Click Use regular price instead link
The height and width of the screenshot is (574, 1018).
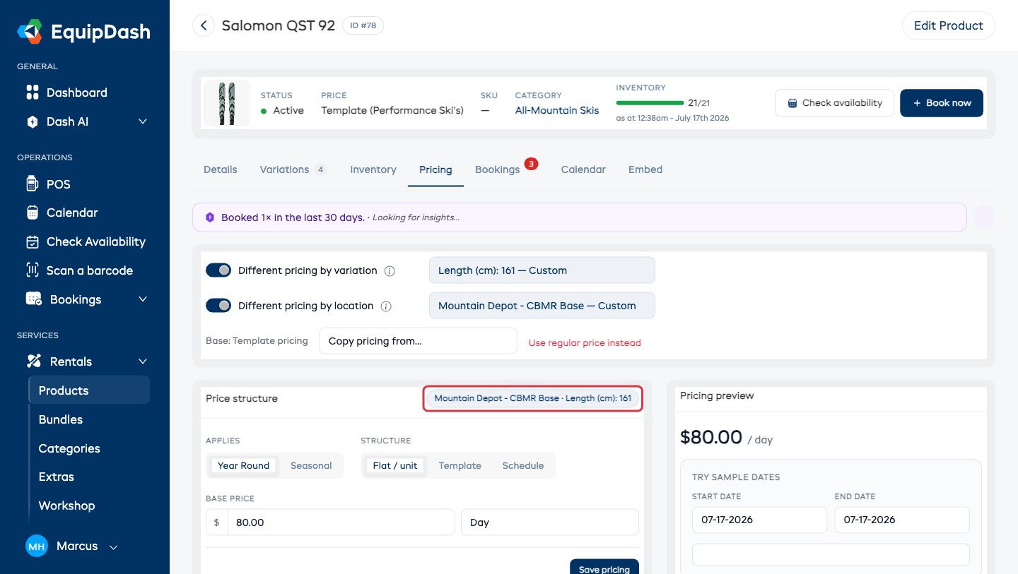tap(585, 342)
